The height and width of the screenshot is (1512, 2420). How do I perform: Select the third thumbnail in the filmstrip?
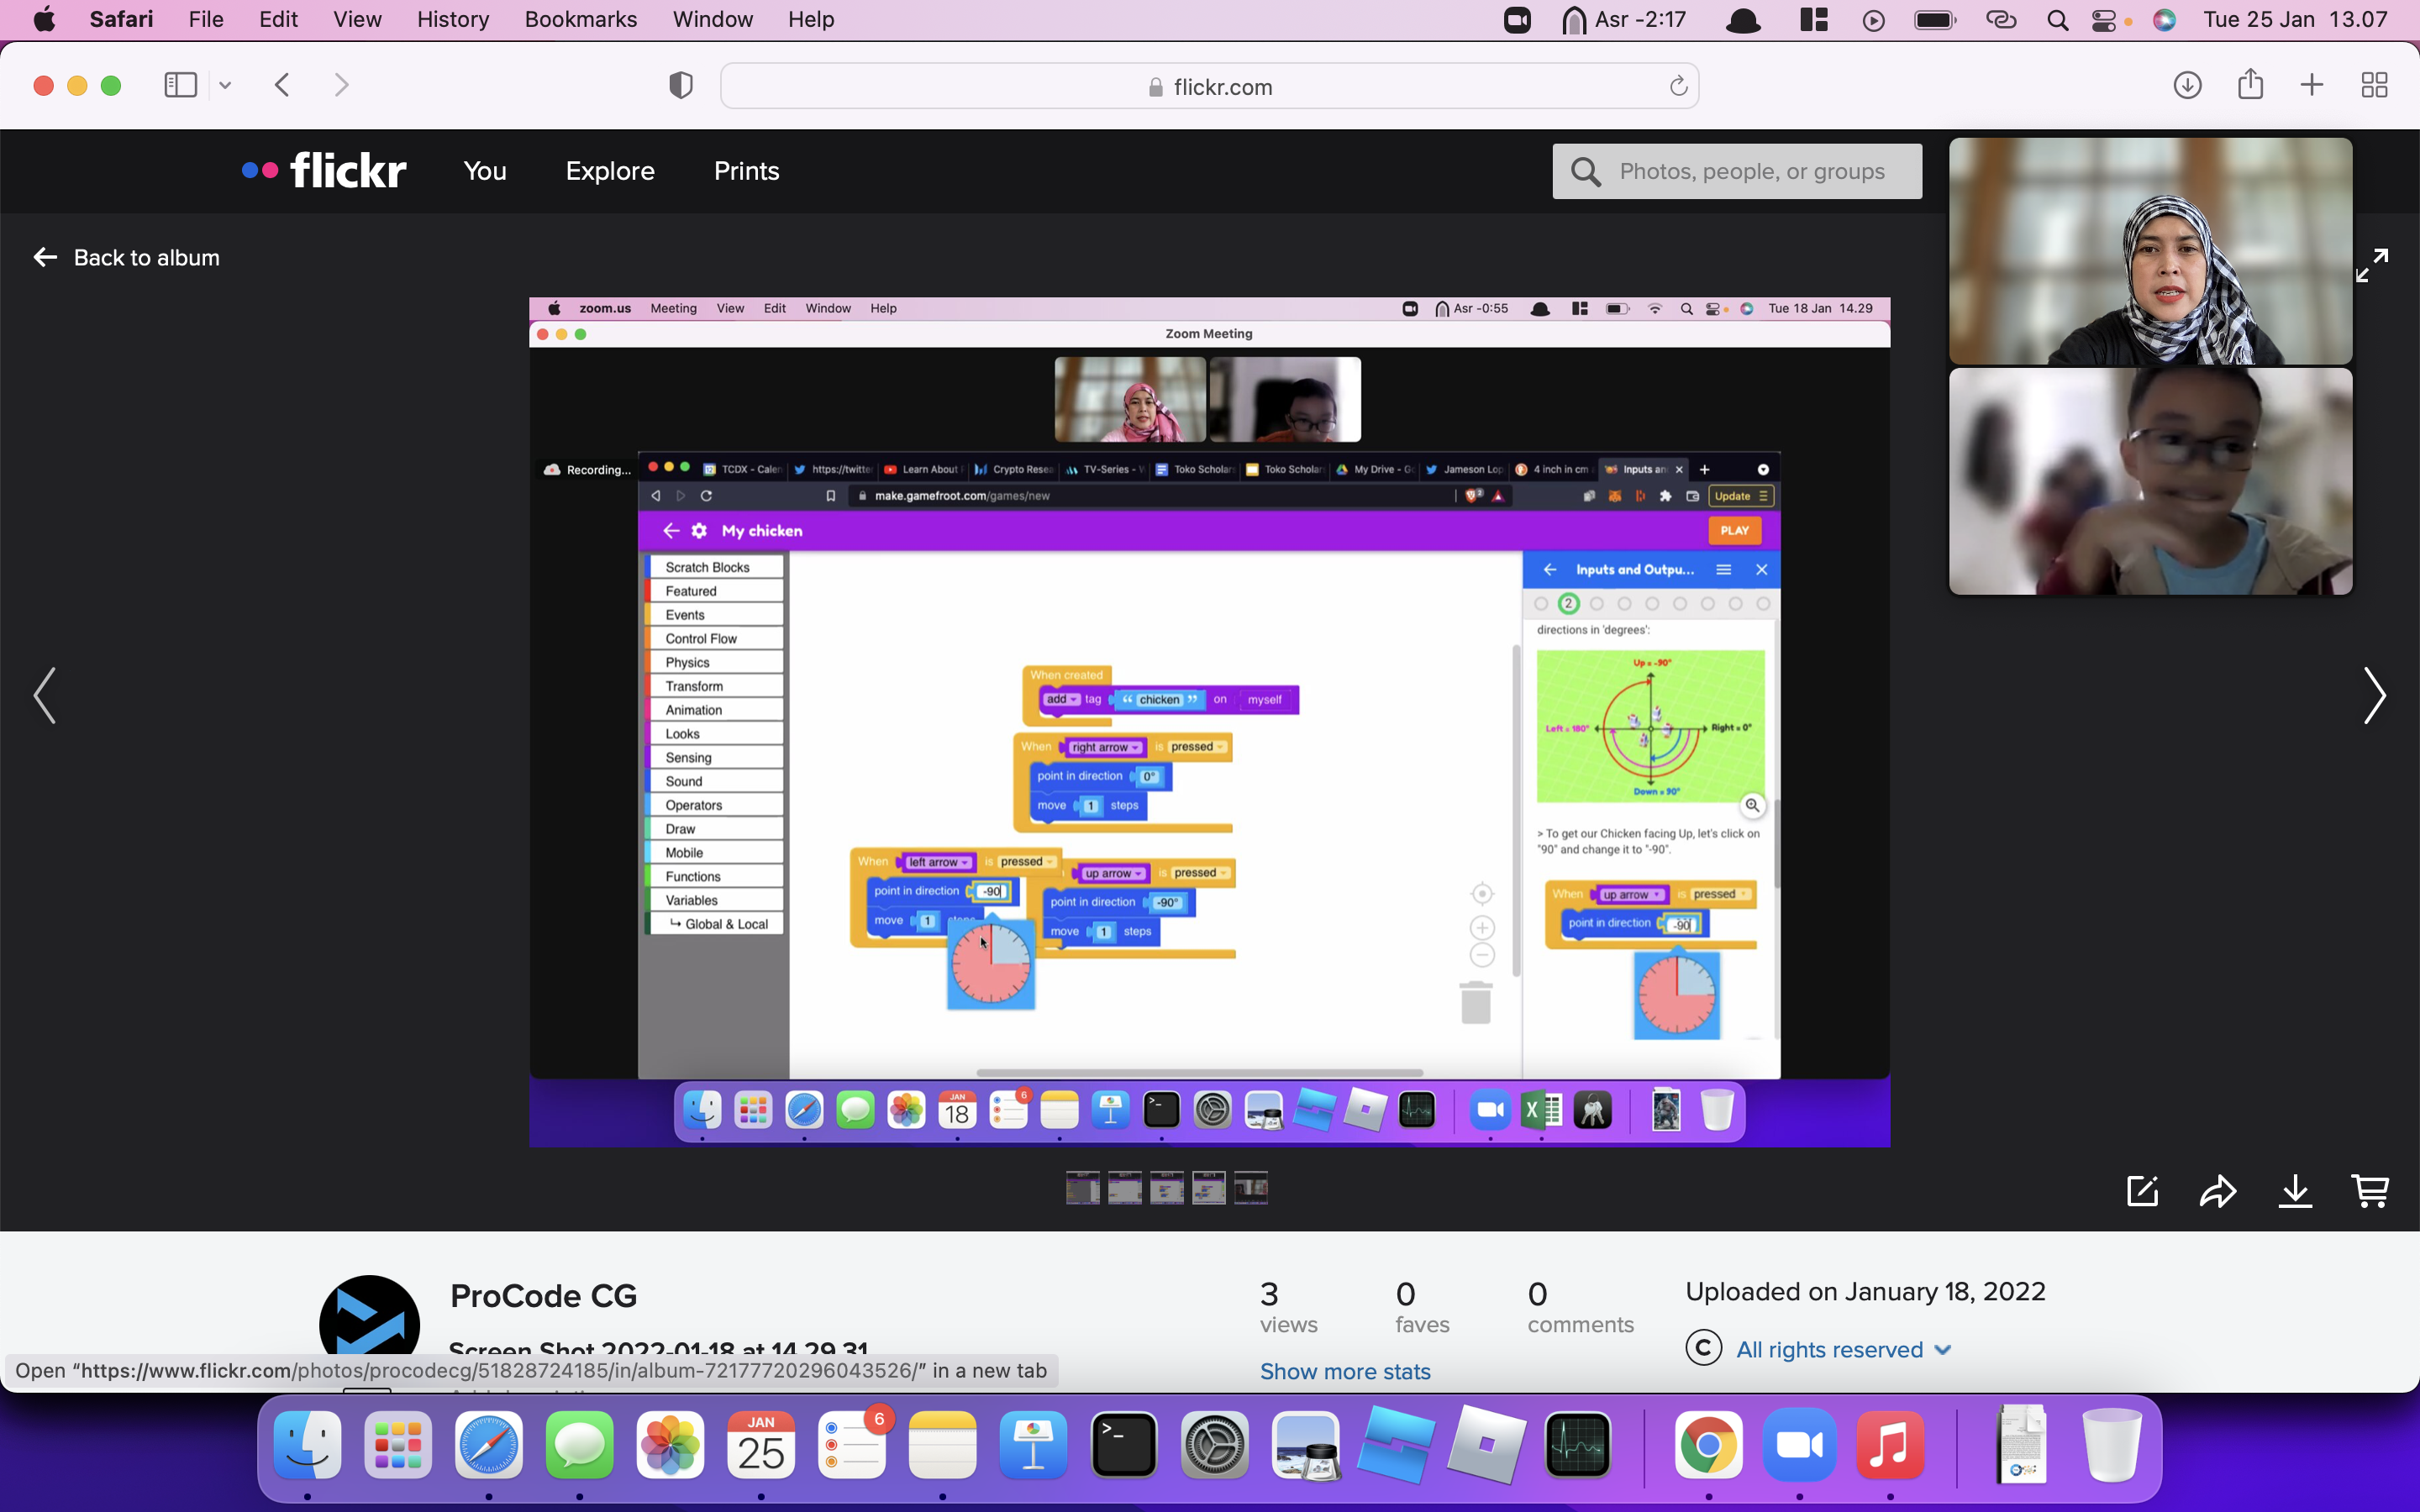(x=1166, y=1187)
